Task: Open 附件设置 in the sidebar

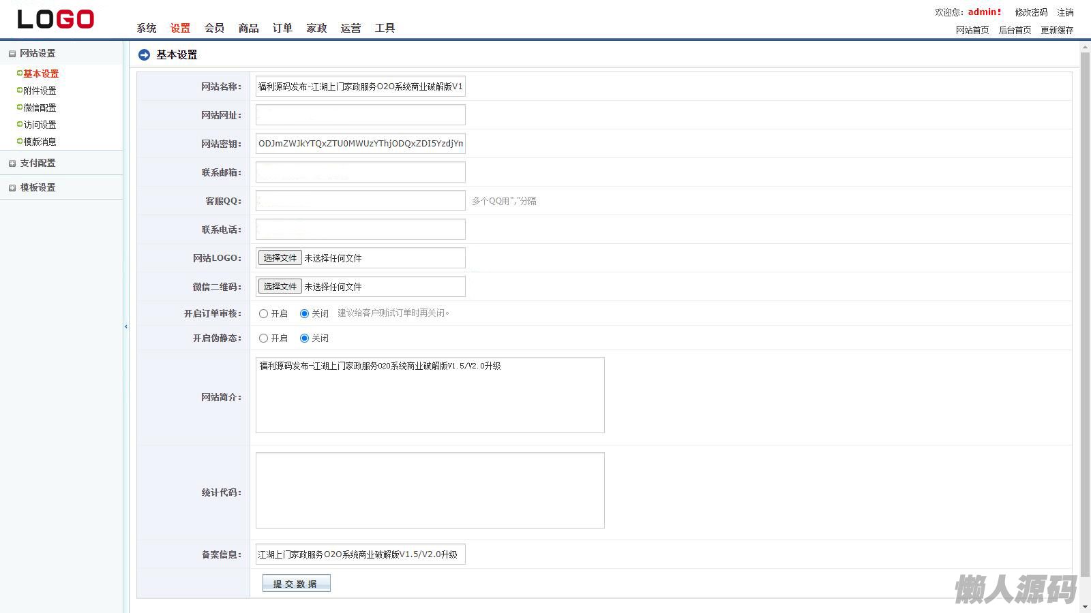Action: pyautogui.click(x=40, y=91)
